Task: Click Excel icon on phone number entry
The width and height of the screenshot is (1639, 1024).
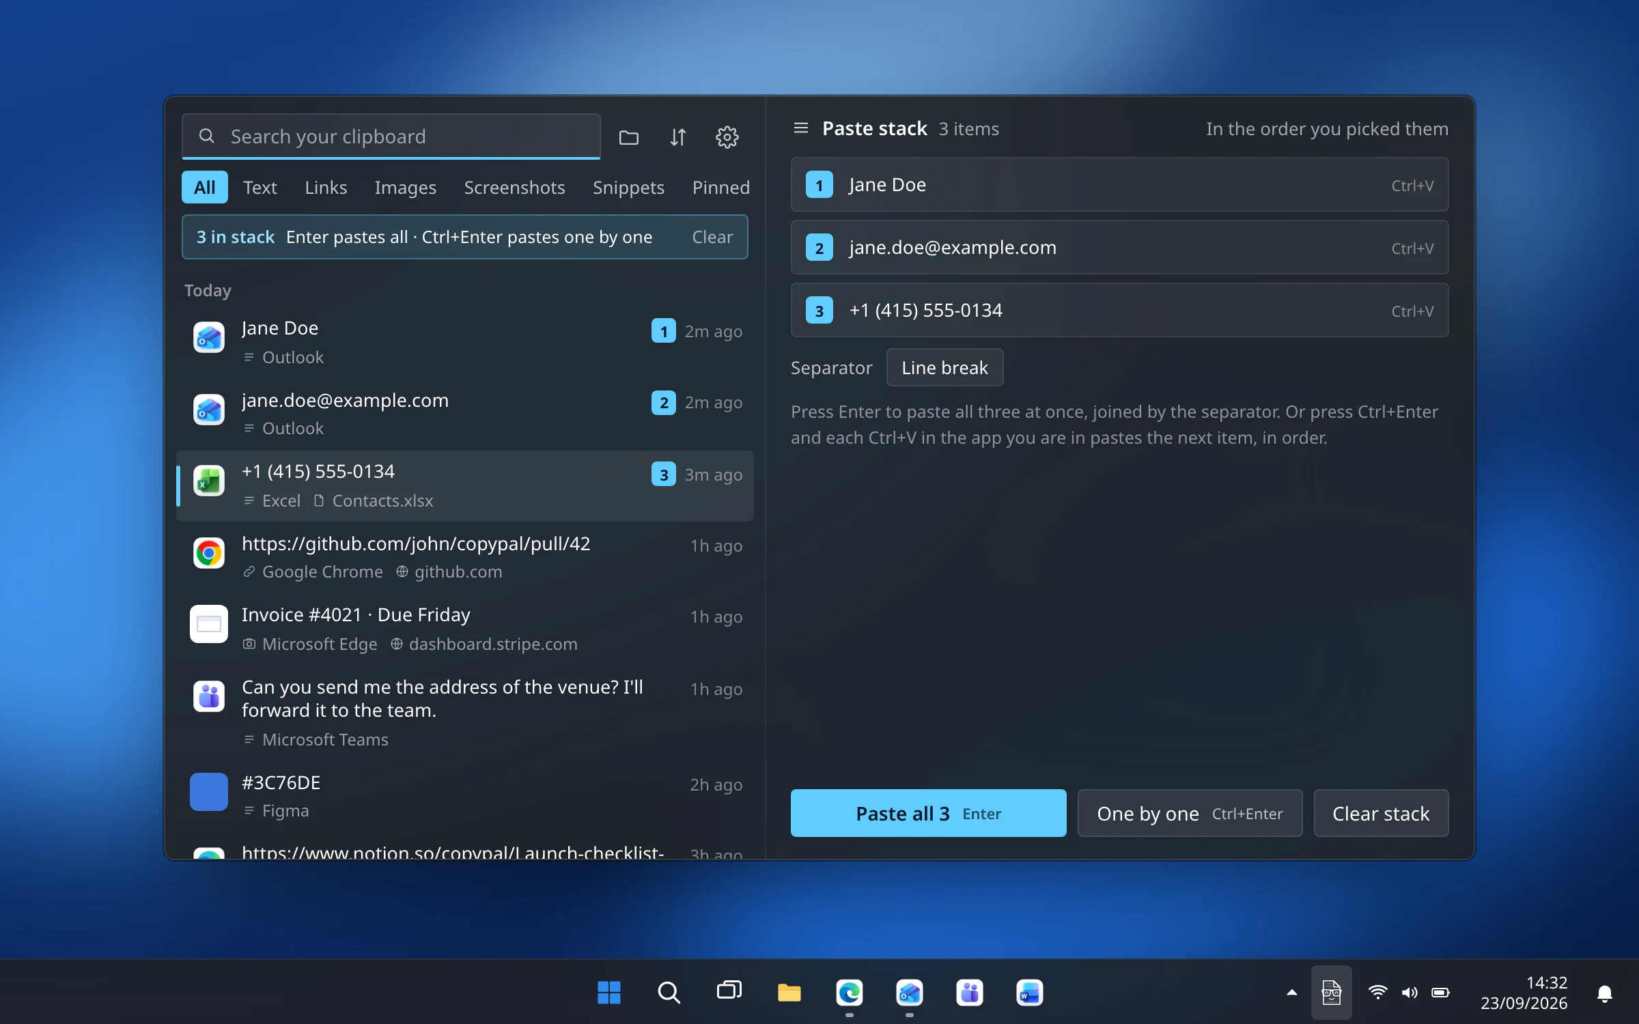Action: pyautogui.click(x=209, y=481)
